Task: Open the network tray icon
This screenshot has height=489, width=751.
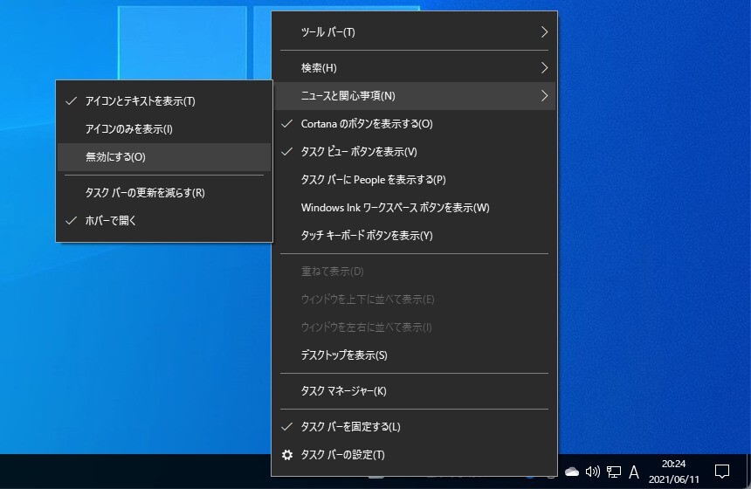Action: 614,472
